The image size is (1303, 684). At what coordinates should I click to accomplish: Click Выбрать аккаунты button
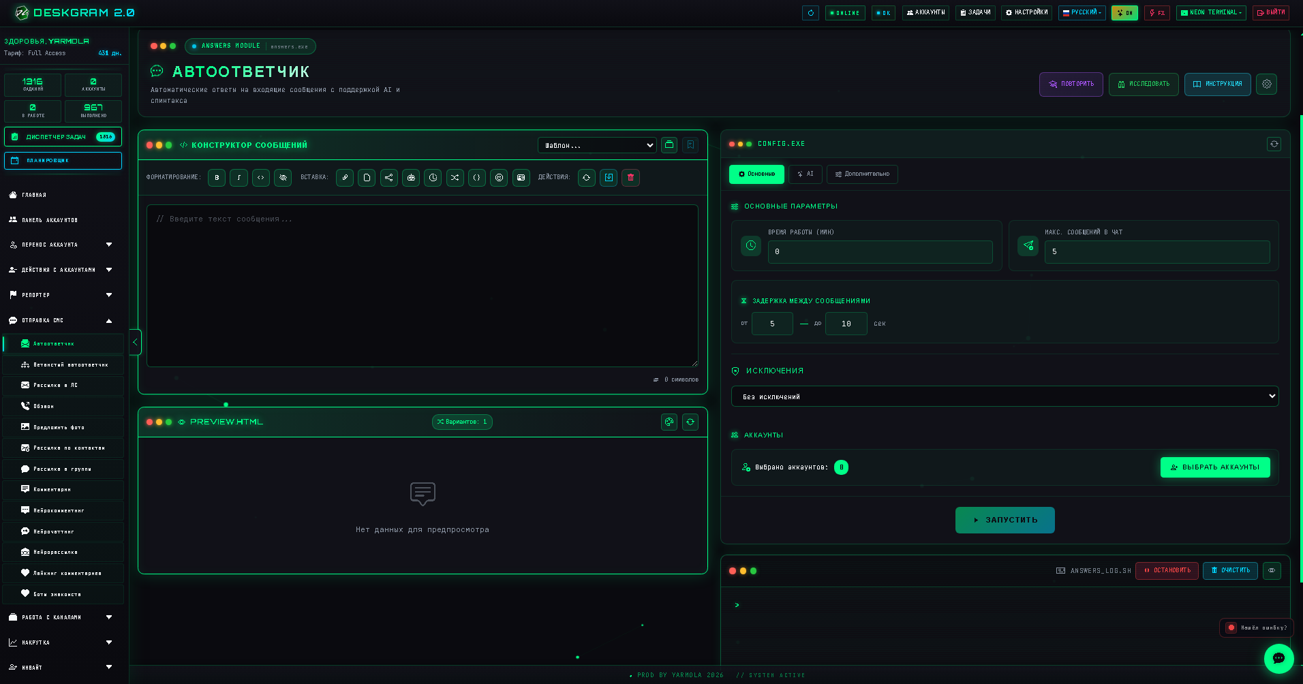click(1215, 467)
